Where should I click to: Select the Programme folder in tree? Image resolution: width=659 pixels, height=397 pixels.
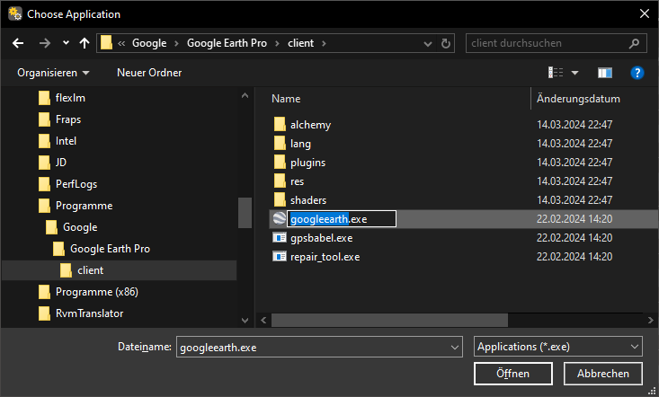click(x=84, y=206)
